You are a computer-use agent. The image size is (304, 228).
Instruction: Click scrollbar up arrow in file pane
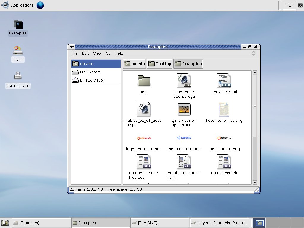coord(255,73)
